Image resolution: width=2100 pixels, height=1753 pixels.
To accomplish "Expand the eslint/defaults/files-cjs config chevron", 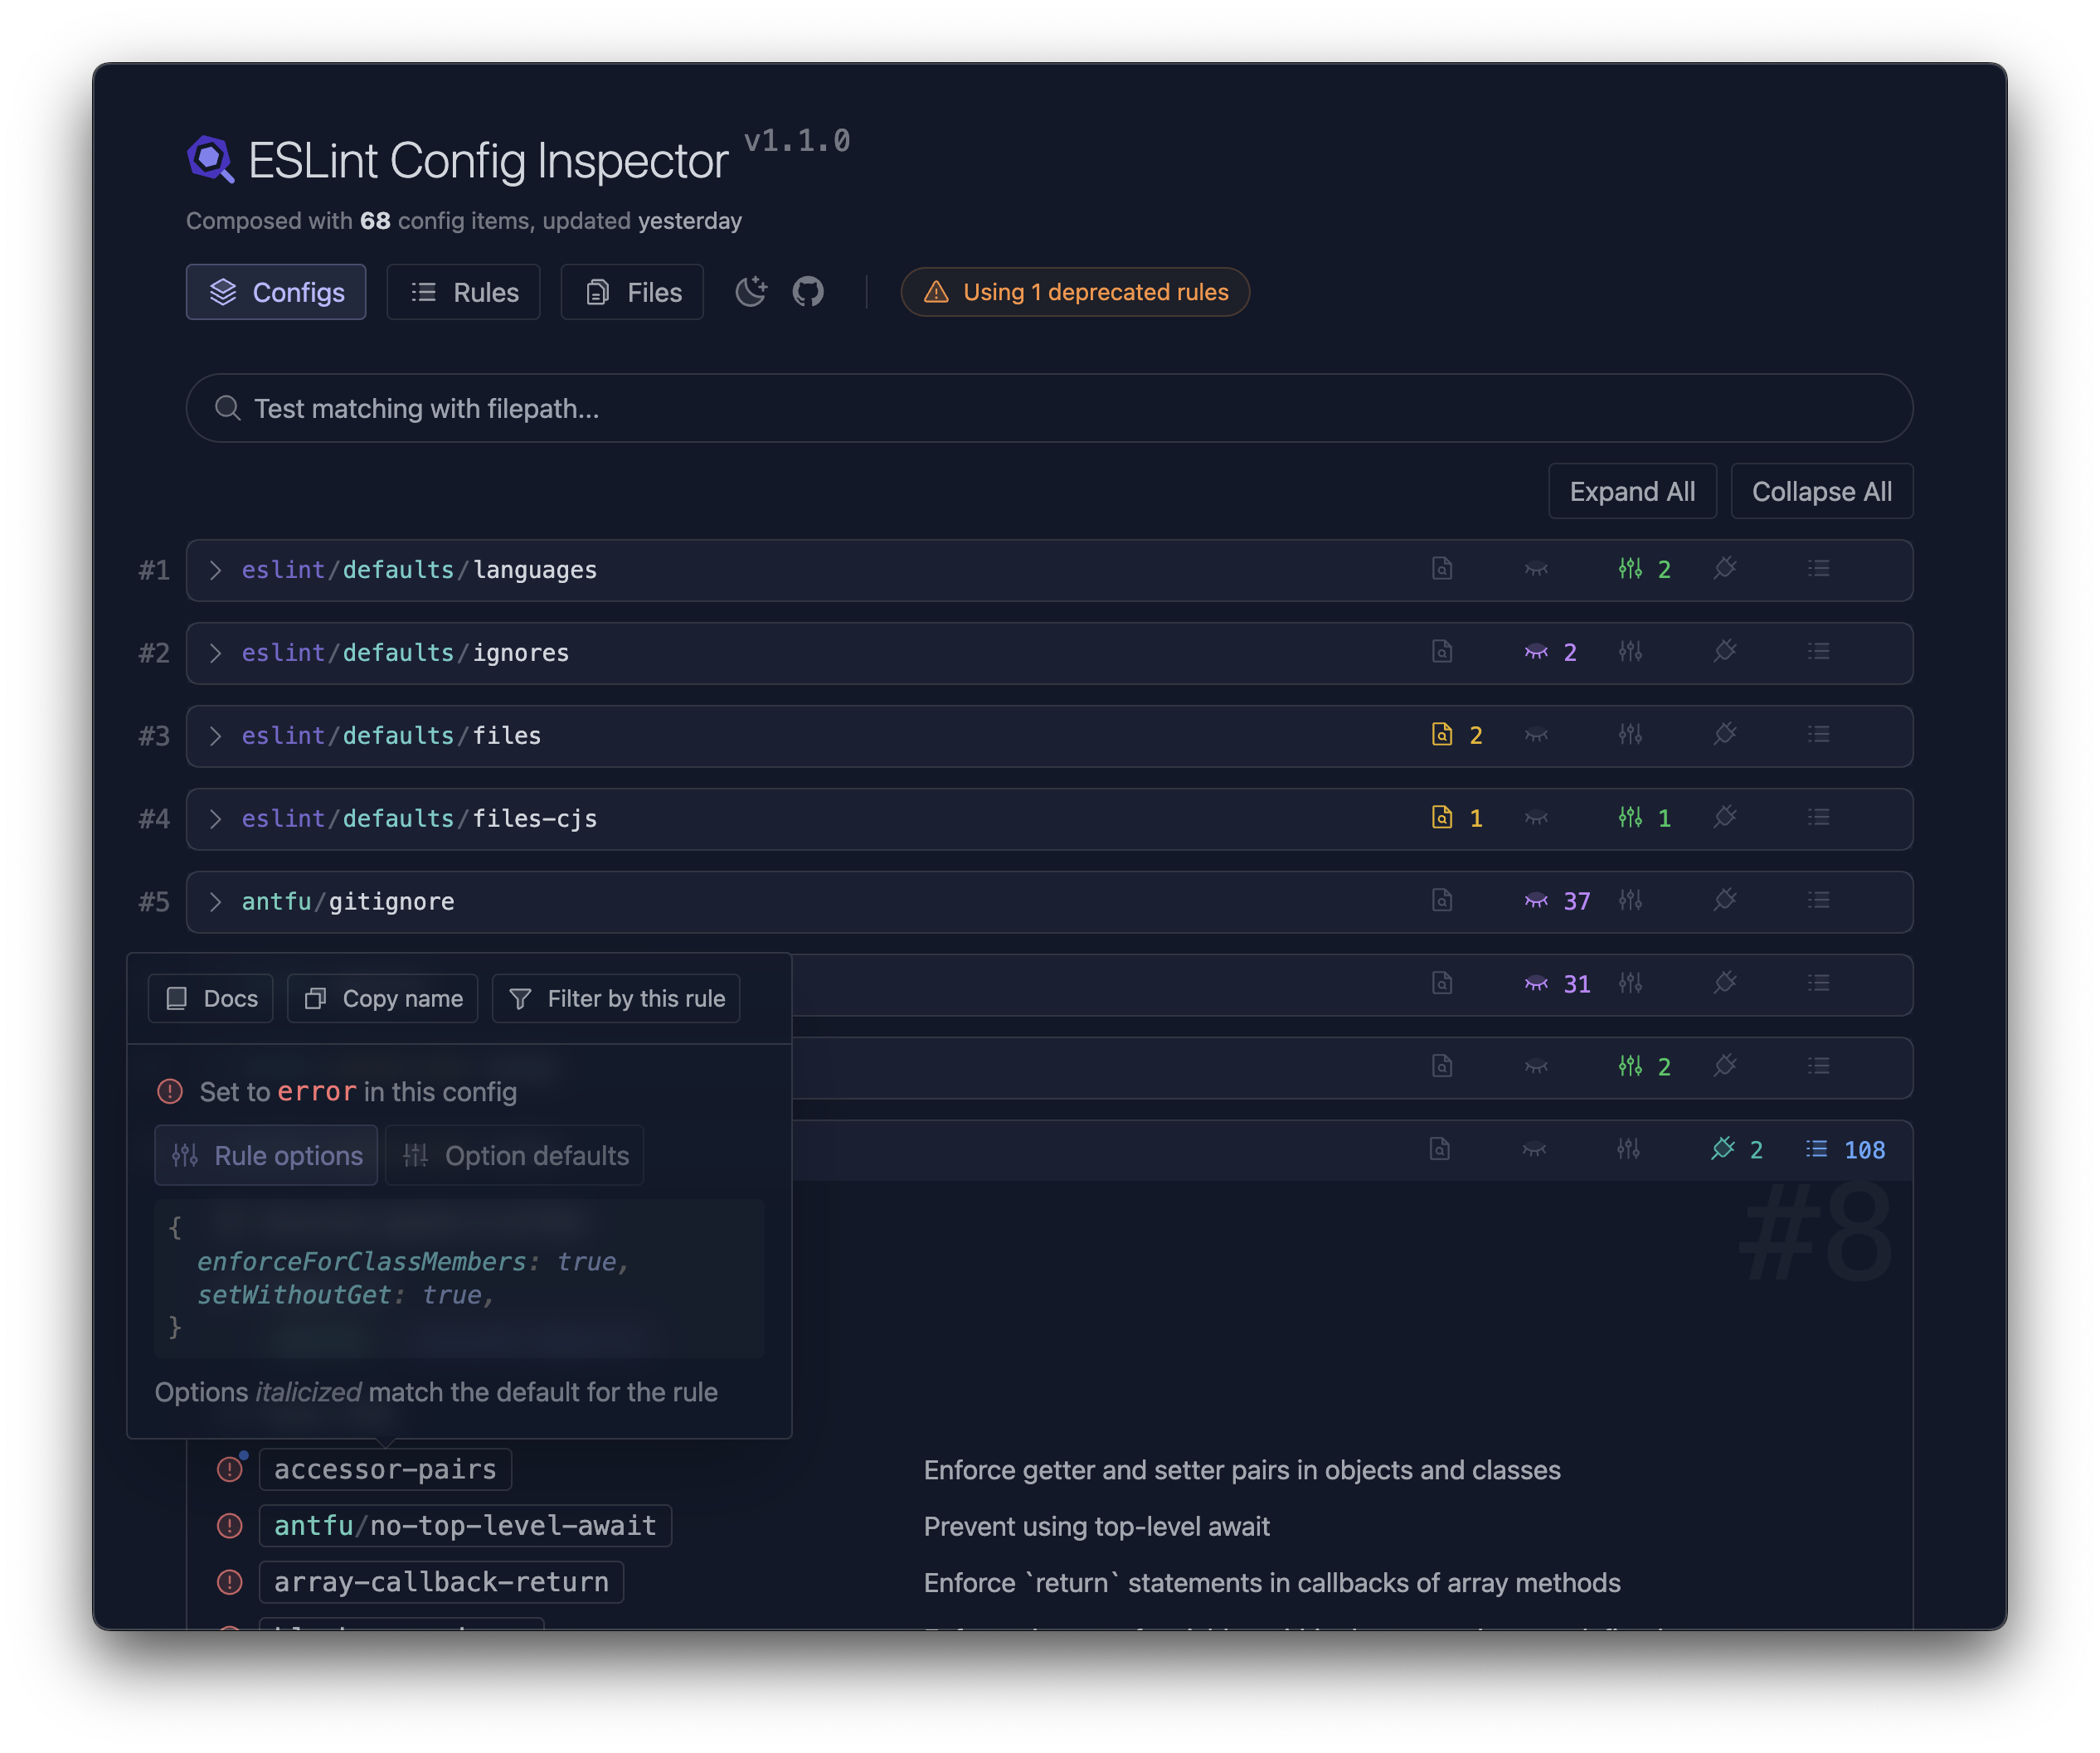I will pyautogui.click(x=215, y=819).
